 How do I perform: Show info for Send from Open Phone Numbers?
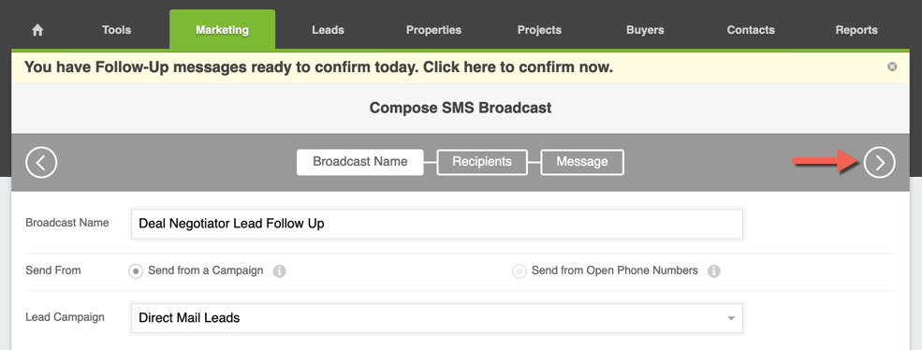[714, 271]
